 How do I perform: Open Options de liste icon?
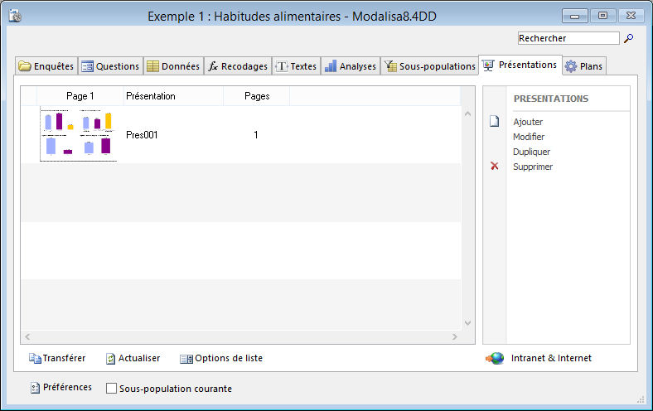[186, 359]
